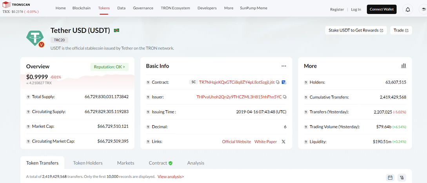Open the Blockchain menu

click(x=82, y=8)
